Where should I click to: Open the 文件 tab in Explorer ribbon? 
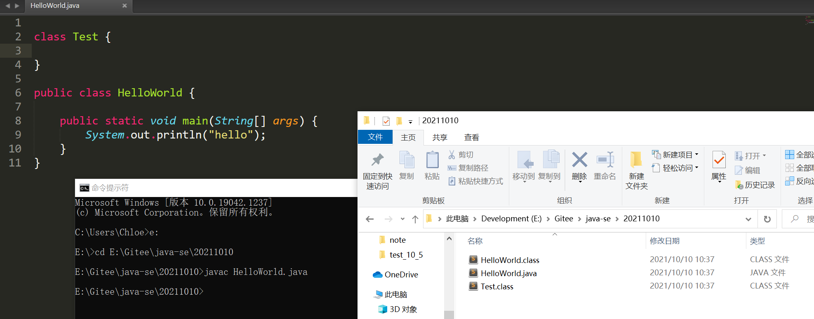click(375, 137)
